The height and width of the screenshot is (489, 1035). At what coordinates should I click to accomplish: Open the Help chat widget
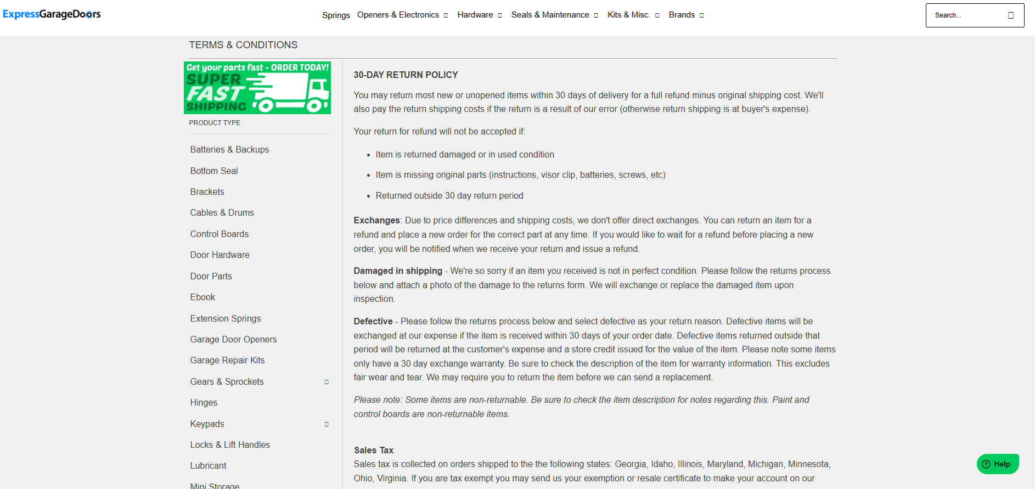click(x=997, y=464)
